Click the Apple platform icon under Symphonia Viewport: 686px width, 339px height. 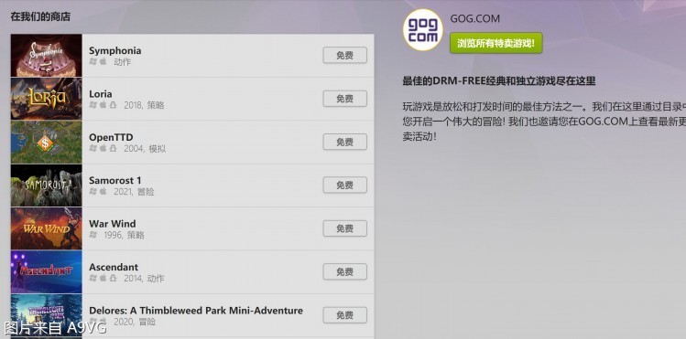coord(103,61)
